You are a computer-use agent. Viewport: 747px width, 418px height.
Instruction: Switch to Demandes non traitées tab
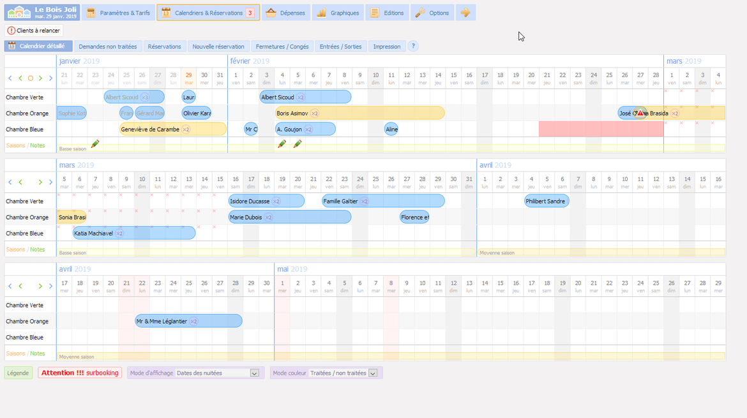tap(108, 47)
